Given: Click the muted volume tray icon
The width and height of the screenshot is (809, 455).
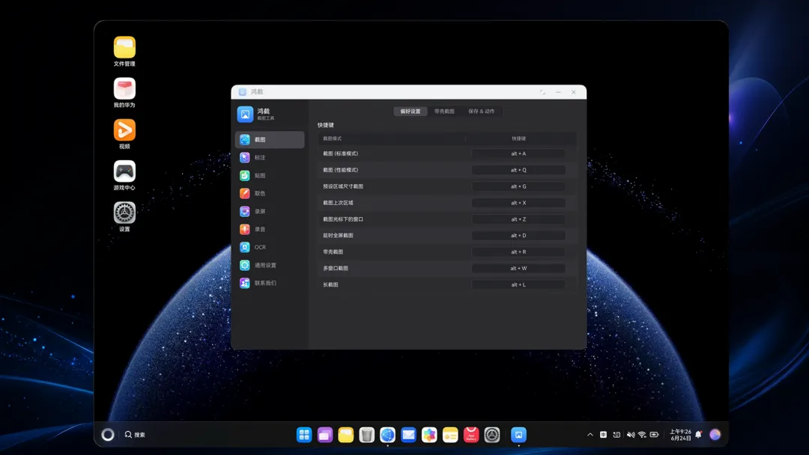Looking at the screenshot, I should pyautogui.click(x=631, y=435).
